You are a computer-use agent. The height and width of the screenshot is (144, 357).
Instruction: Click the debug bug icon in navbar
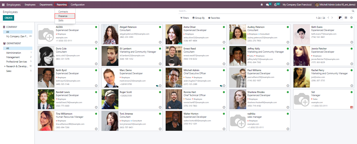click(262, 5)
